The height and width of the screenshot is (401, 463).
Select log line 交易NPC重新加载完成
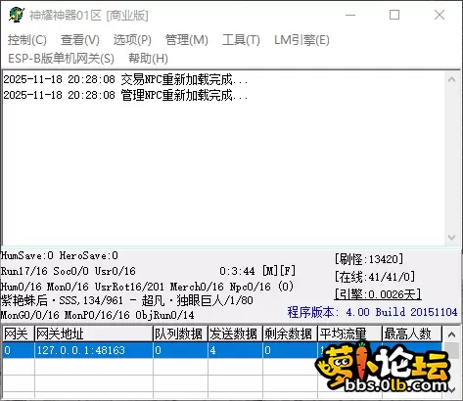click(125, 79)
